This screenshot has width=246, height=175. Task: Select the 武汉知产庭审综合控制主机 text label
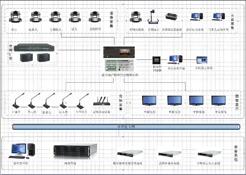pos(120,75)
